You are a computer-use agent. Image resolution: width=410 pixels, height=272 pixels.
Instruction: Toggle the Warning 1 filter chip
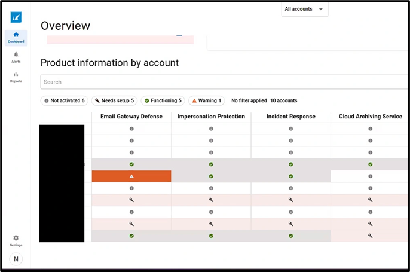[206, 100]
